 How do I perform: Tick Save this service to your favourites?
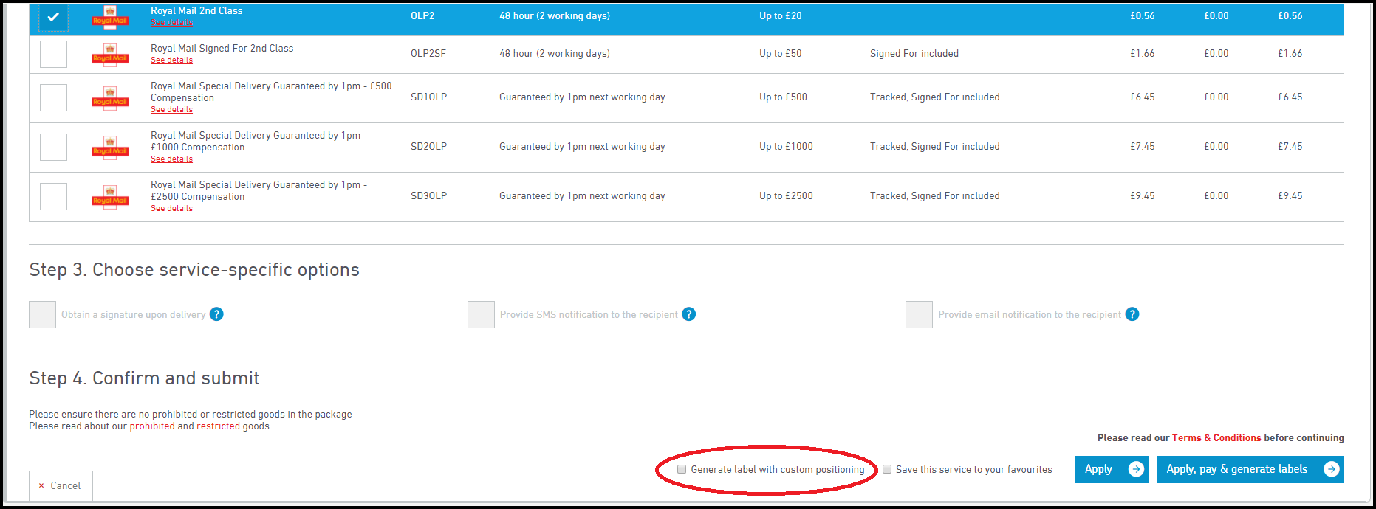(887, 469)
